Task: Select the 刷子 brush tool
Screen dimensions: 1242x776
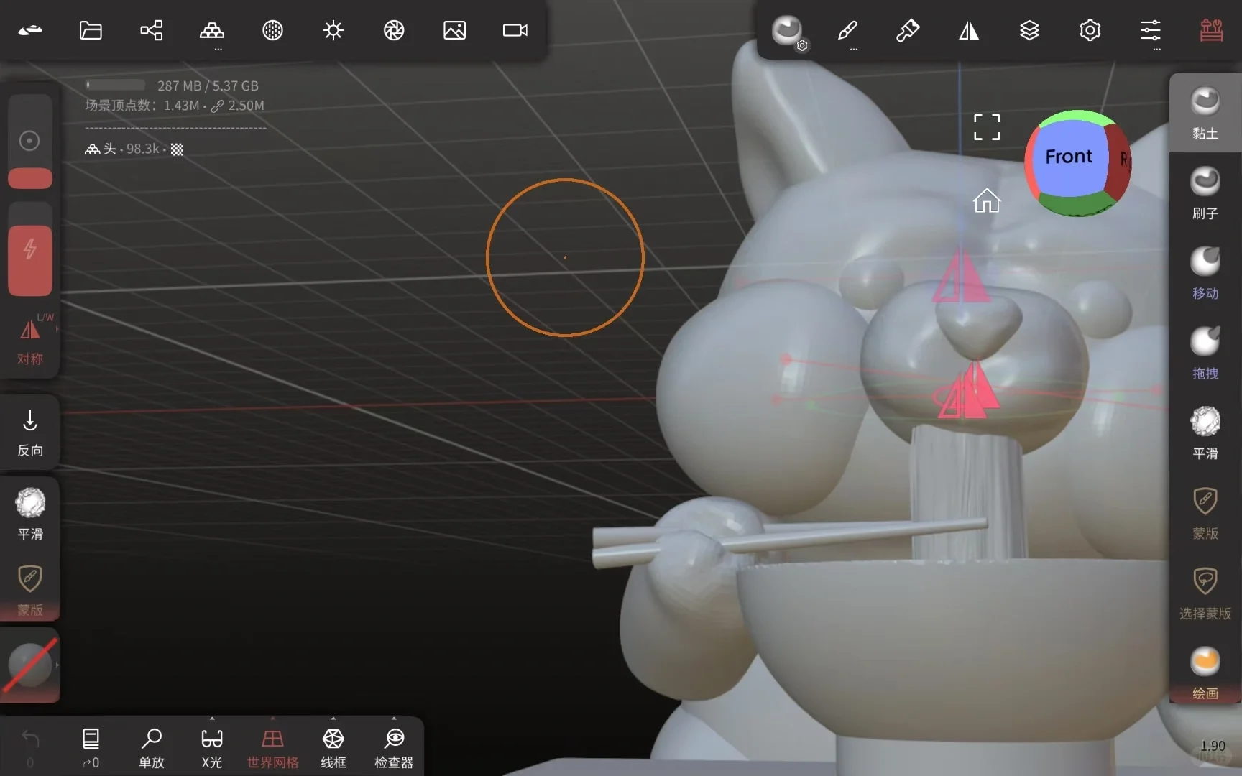Action: 1205,193
